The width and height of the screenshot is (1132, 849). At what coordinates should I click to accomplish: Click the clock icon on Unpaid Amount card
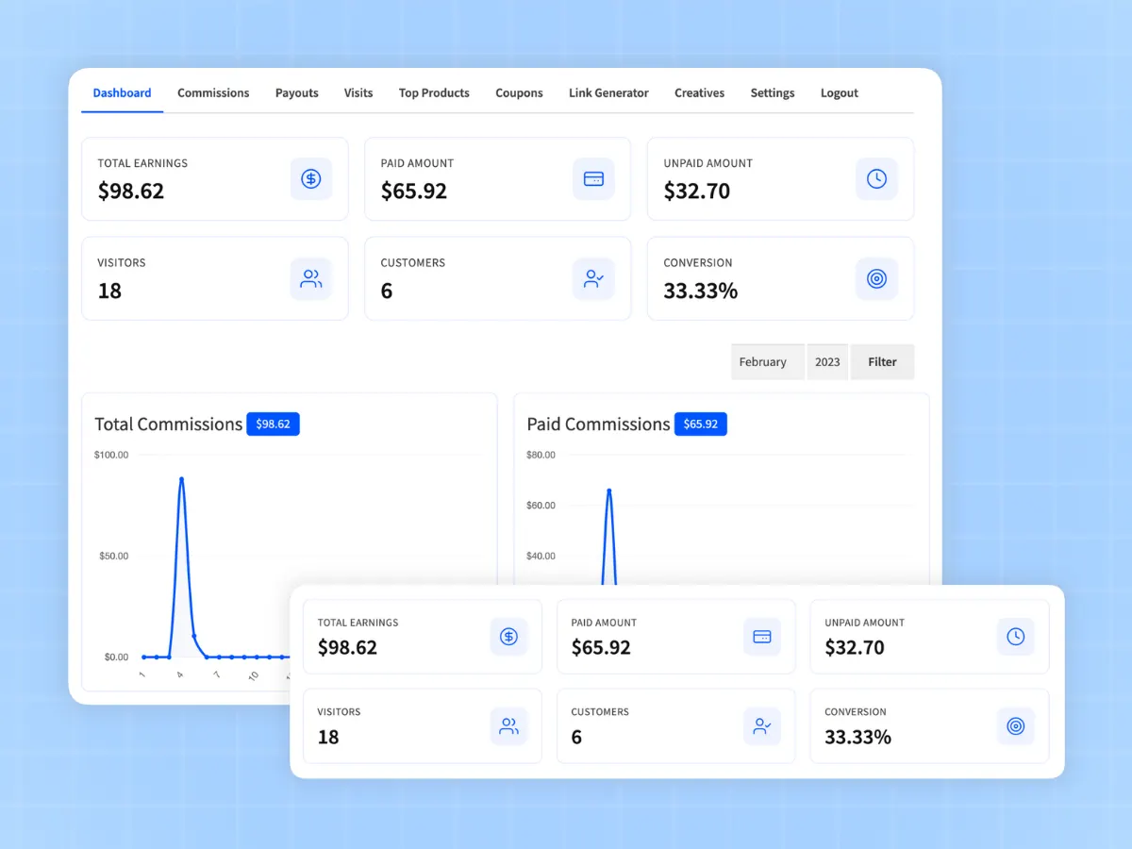pos(876,178)
